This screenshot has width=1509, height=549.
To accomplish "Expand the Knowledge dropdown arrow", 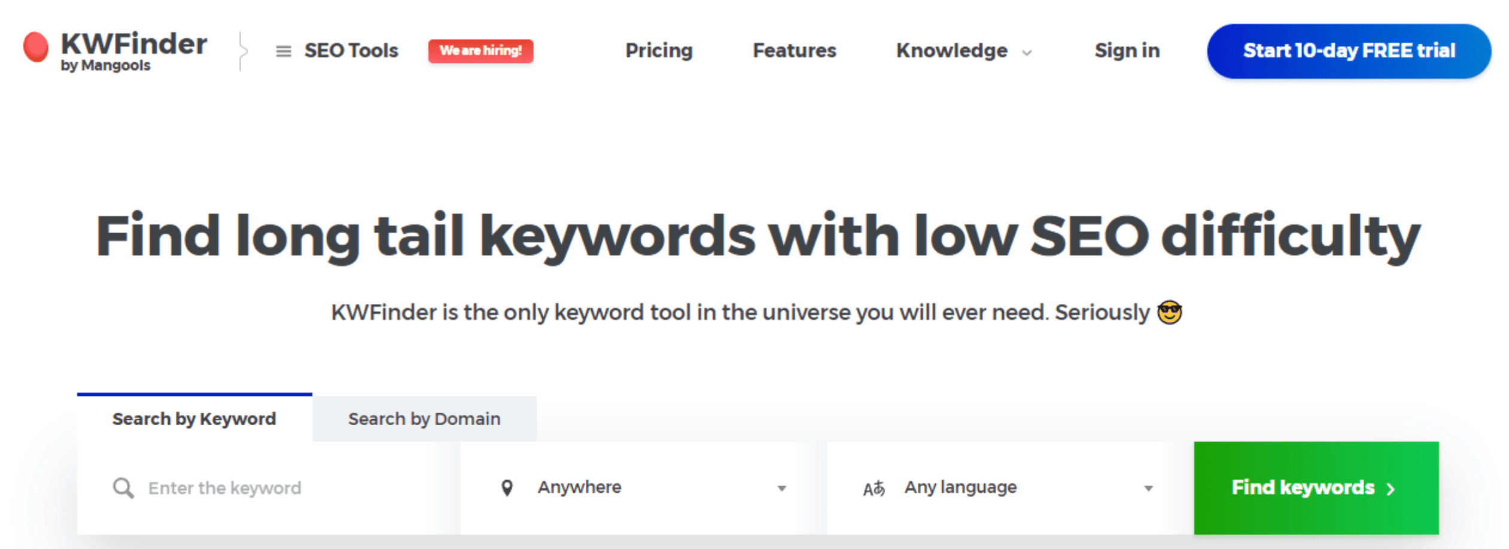I will (1027, 53).
